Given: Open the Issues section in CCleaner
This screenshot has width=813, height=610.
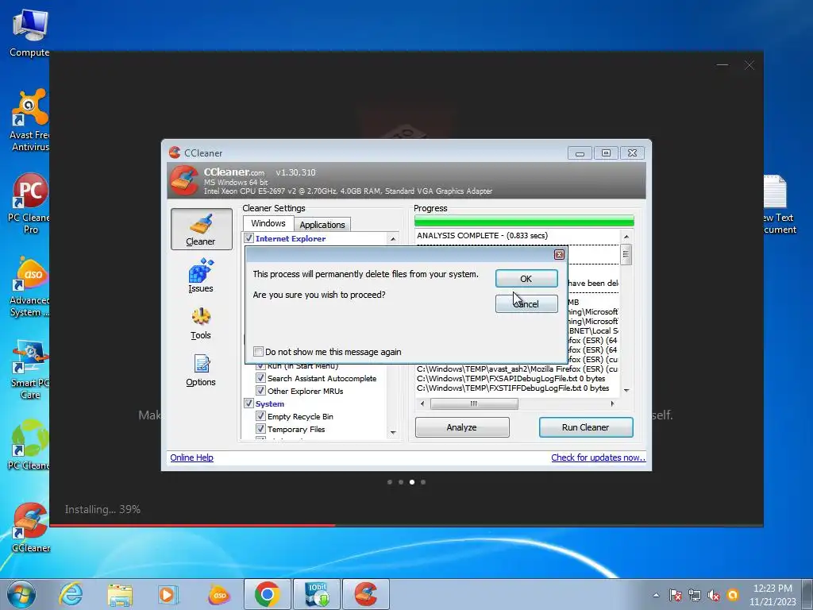Looking at the screenshot, I should pos(201,276).
